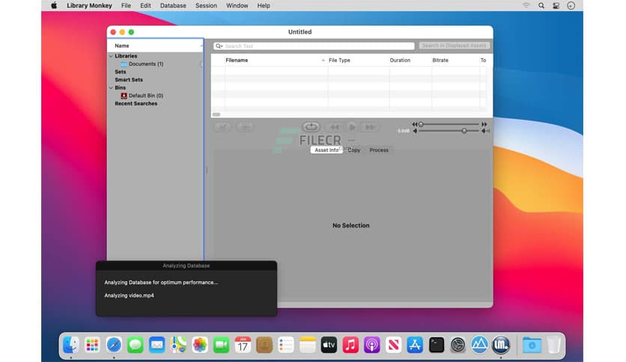Open Finder from the Dock
The width and height of the screenshot is (626, 362).
(x=70, y=345)
